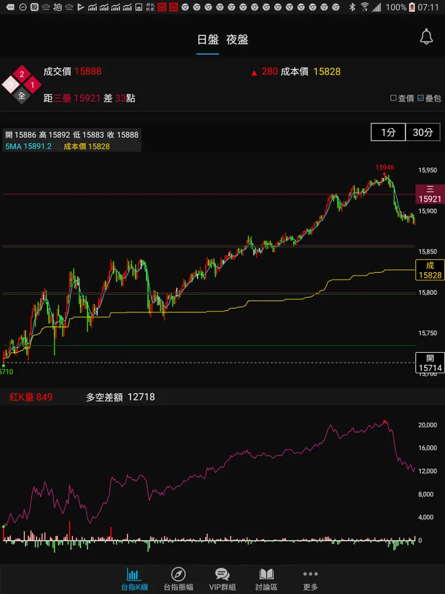Tap the 多空差額 12718 label
Viewport: 445px width, 594px height.
click(120, 397)
